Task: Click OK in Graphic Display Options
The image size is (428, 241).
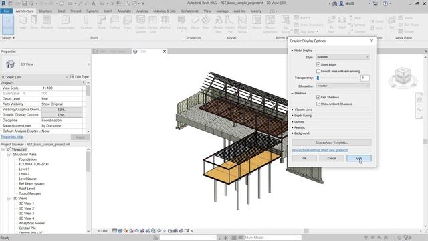Action: click(x=304, y=158)
